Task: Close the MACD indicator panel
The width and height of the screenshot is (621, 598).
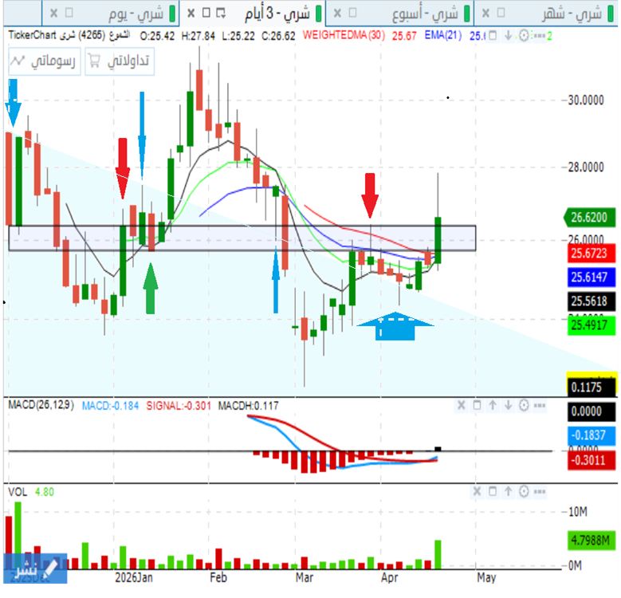Action: tap(460, 406)
